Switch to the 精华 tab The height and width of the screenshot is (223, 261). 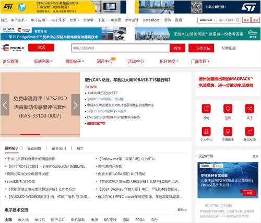pyautogui.click(x=80, y=148)
